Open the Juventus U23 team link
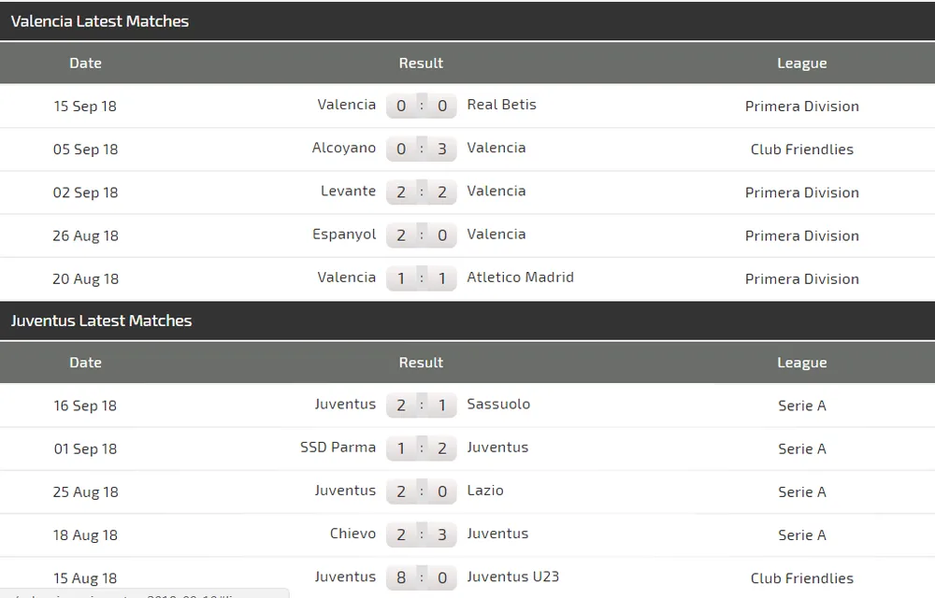The height and width of the screenshot is (598, 935). tap(512, 577)
